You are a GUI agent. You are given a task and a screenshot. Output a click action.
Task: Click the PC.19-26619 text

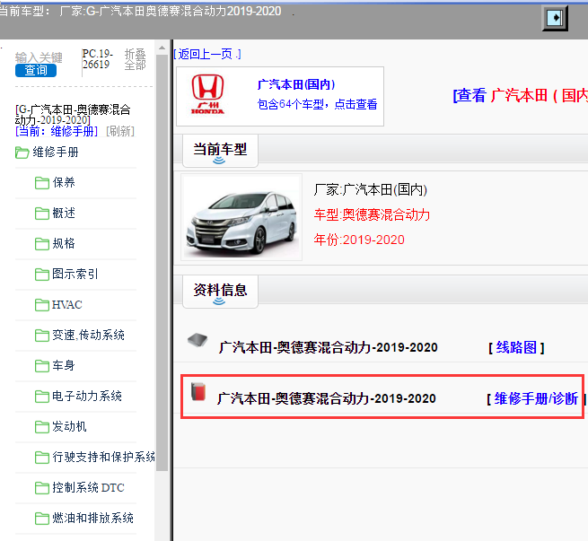pyautogui.click(x=98, y=59)
